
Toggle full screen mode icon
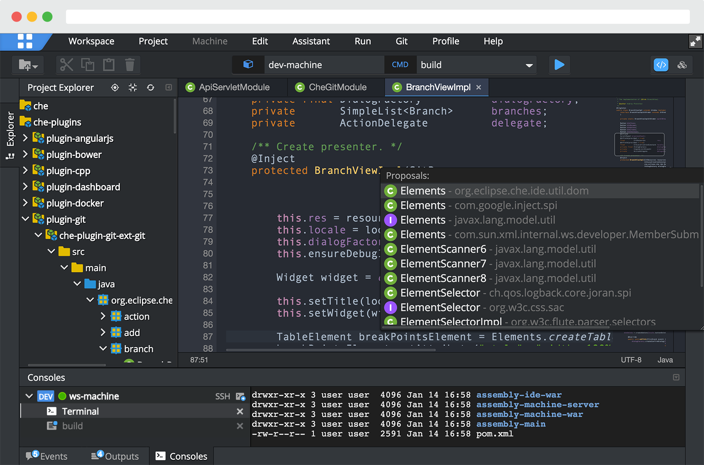[x=695, y=41]
